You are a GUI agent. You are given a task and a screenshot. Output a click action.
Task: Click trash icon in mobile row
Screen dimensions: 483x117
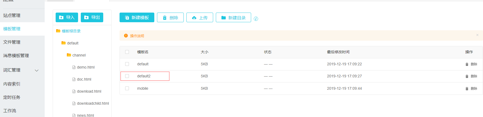(x=467, y=89)
